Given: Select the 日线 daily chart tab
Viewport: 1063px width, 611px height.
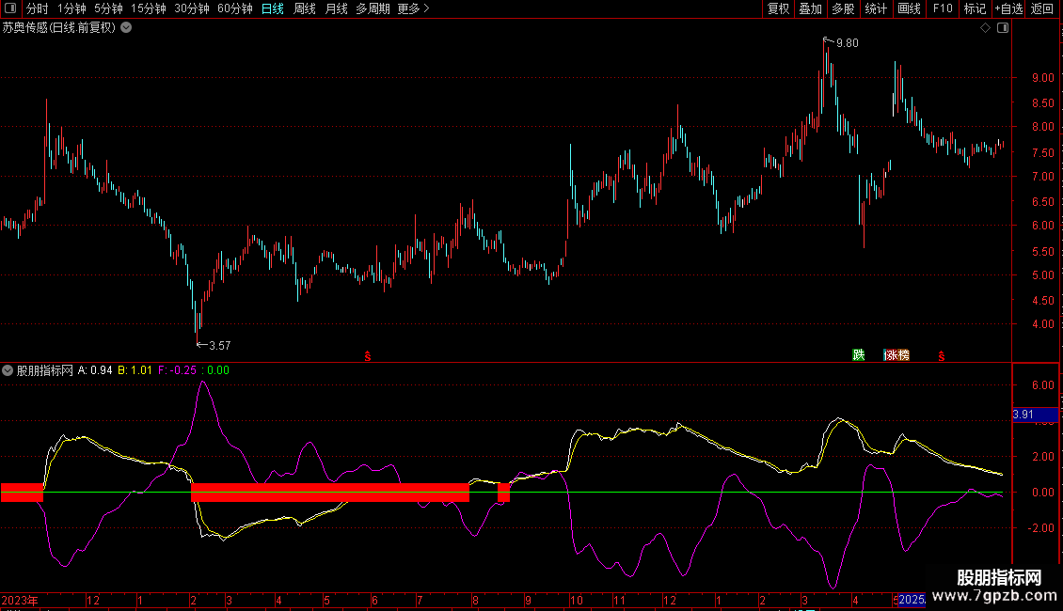Looking at the screenshot, I should (273, 8).
